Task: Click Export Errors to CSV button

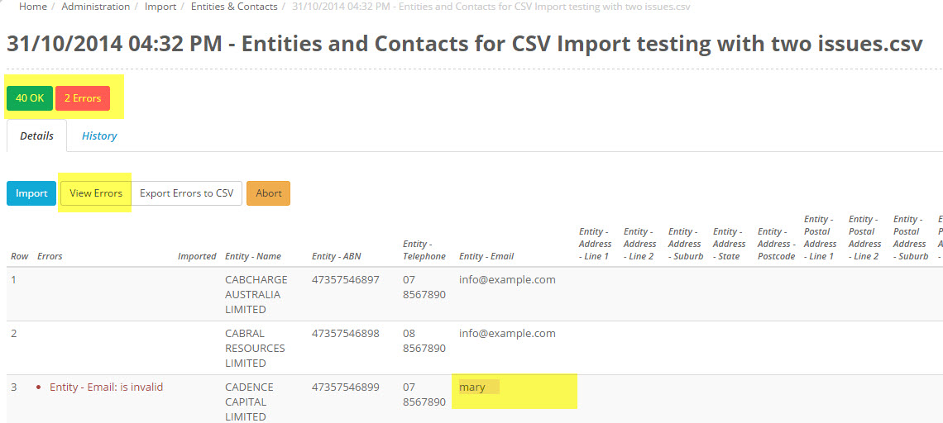Action: 186,193
